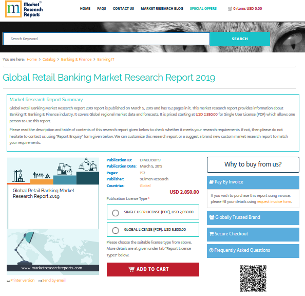305x296 pixels.
Task: Click the Market Research Report Summary heading
Action: point(46,100)
